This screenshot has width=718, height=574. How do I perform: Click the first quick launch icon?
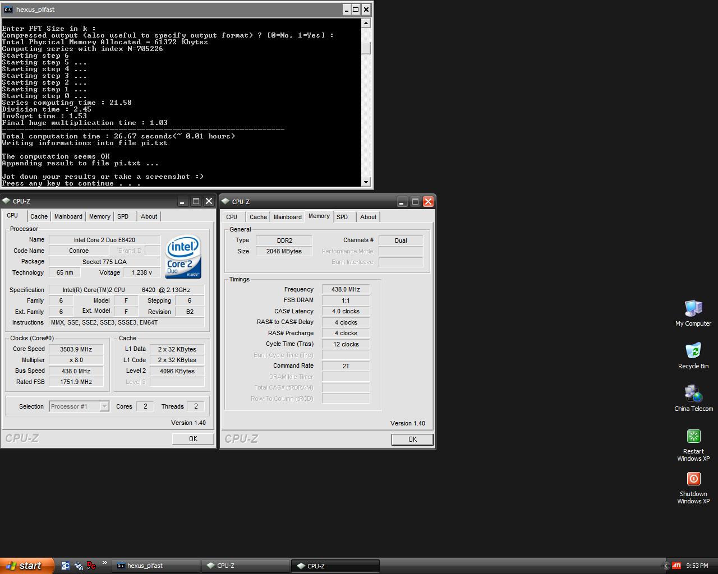point(65,566)
